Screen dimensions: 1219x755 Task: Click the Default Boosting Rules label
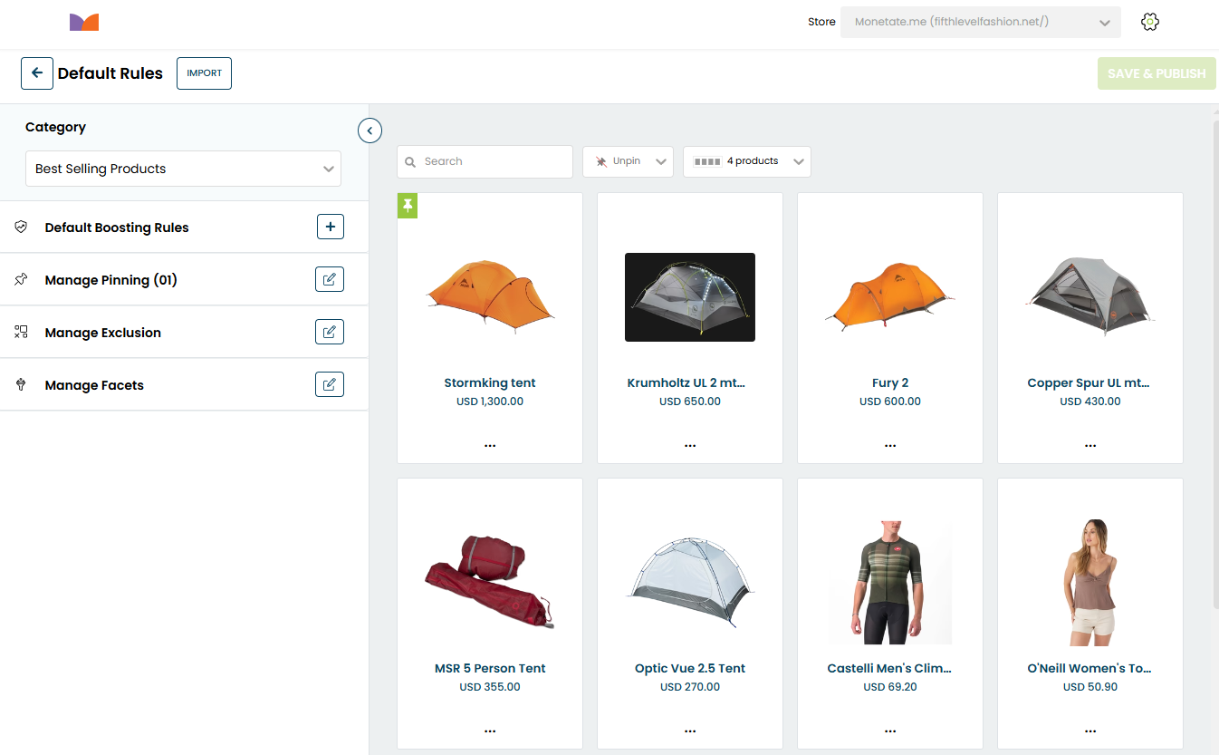click(x=117, y=227)
